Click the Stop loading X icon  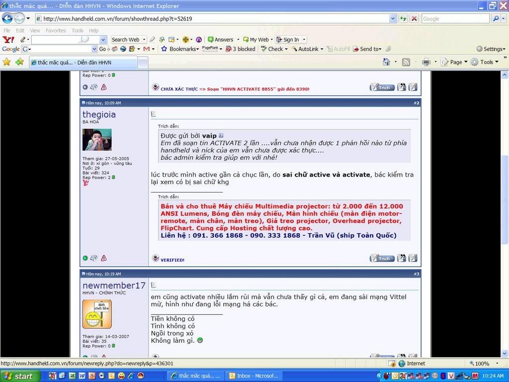pyautogui.click(x=414, y=18)
